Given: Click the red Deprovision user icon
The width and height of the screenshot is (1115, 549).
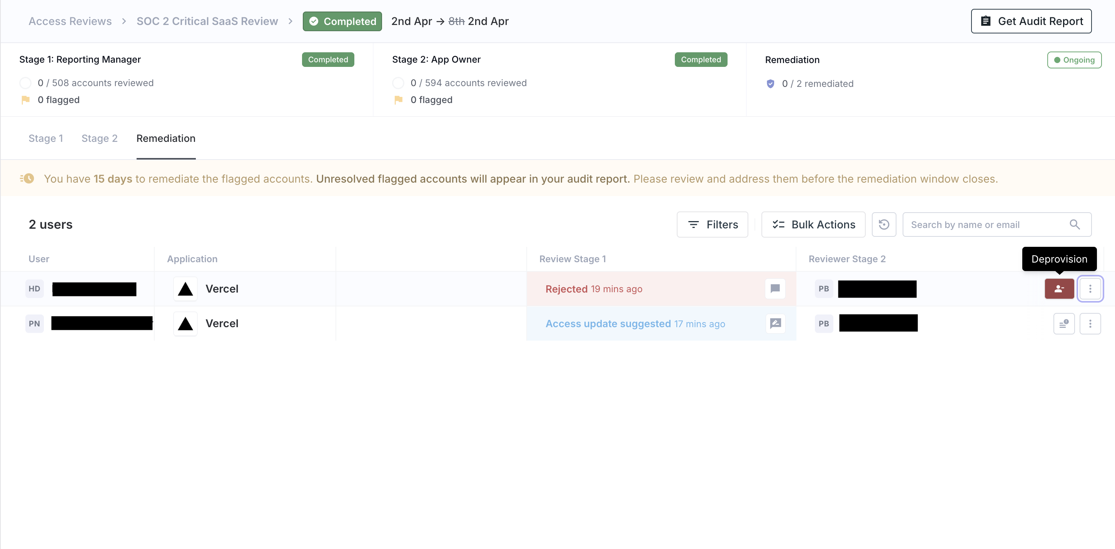Looking at the screenshot, I should click(x=1059, y=289).
